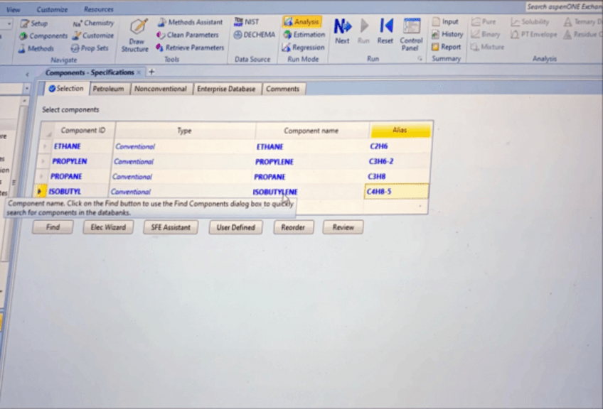Open Methods Assistant
Viewport: 603px width, 409px height.
[190, 22]
